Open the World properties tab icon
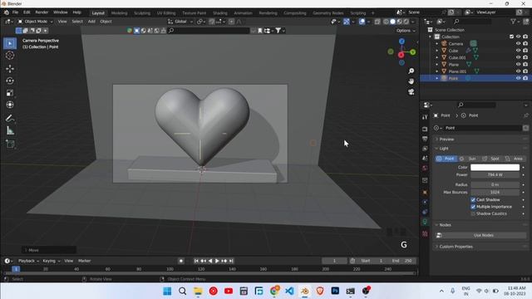 (425, 168)
